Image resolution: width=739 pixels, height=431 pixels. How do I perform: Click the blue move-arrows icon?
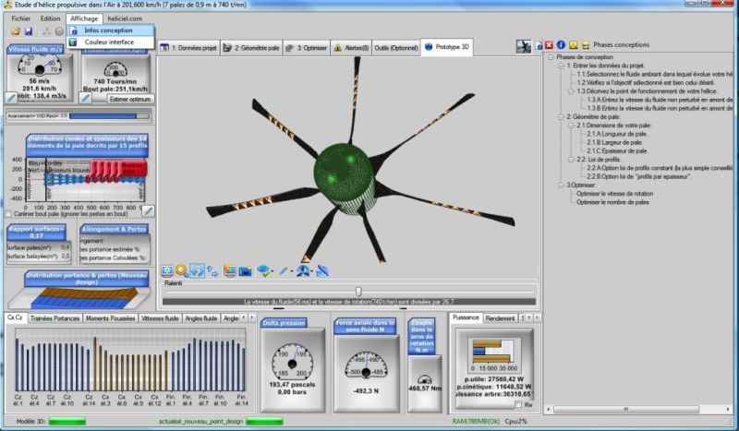point(212,270)
